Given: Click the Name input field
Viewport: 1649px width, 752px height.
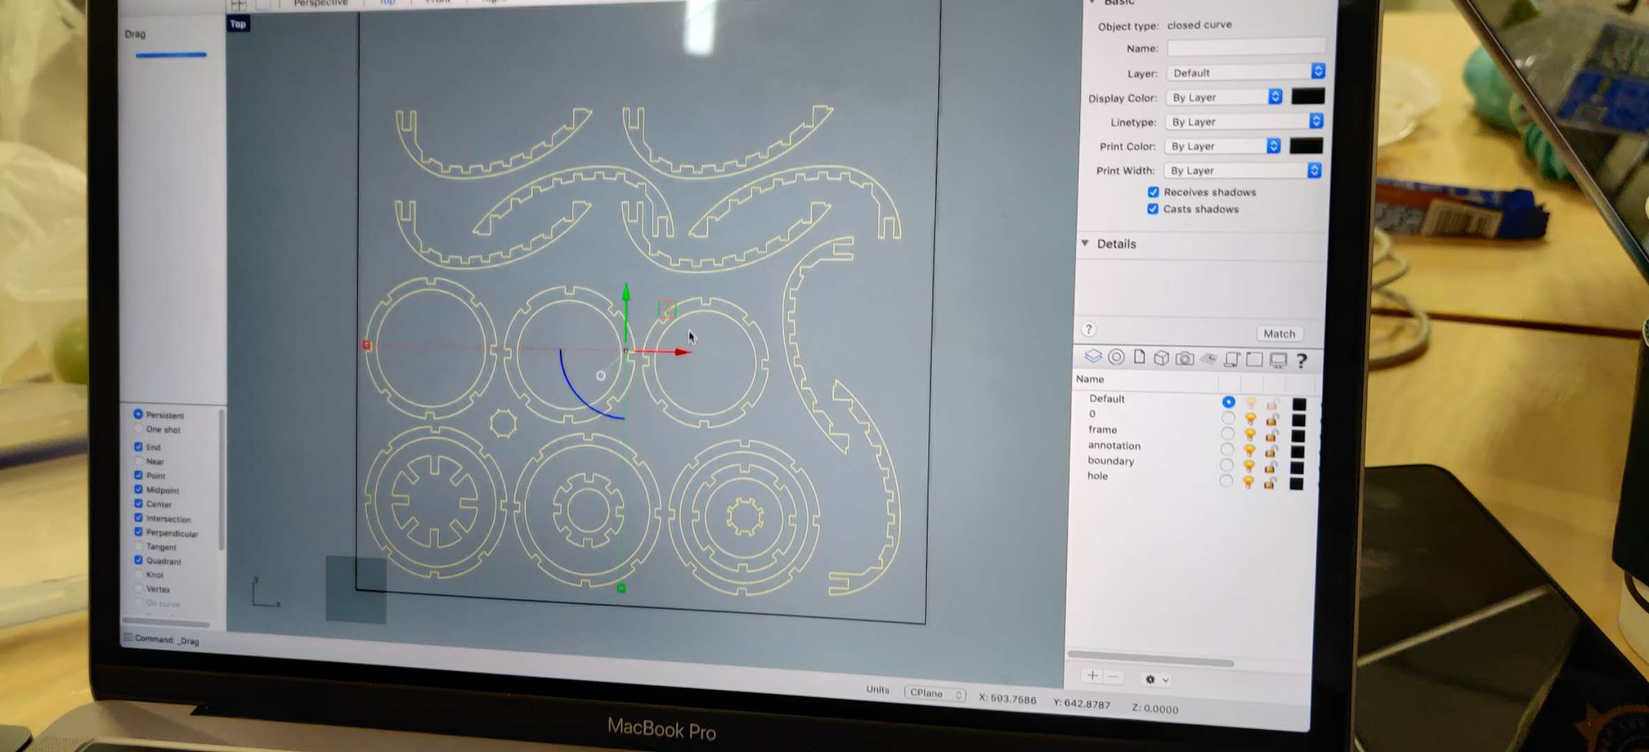Looking at the screenshot, I should click(1246, 47).
